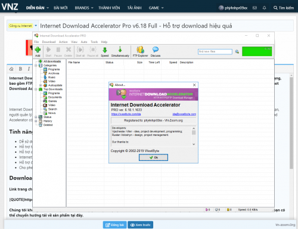The height and width of the screenshot is (229, 298).
Task: Open FTP Explorer from the toolbar
Action: click(x=140, y=51)
